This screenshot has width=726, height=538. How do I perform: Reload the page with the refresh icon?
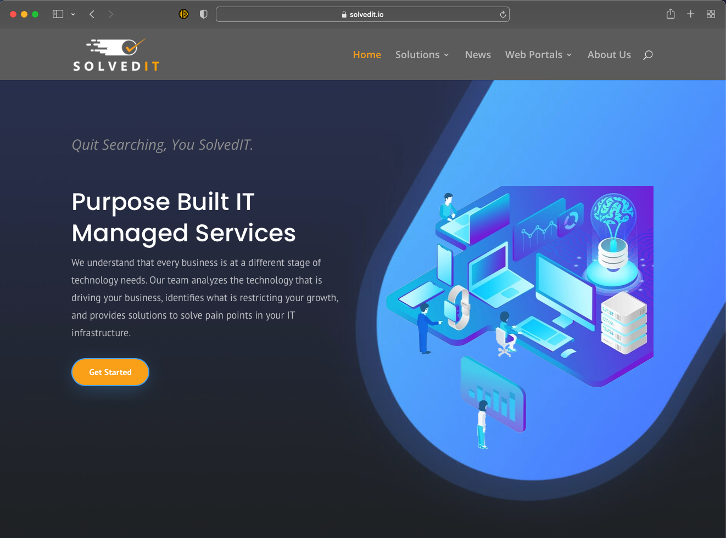pyautogui.click(x=502, y=14)
